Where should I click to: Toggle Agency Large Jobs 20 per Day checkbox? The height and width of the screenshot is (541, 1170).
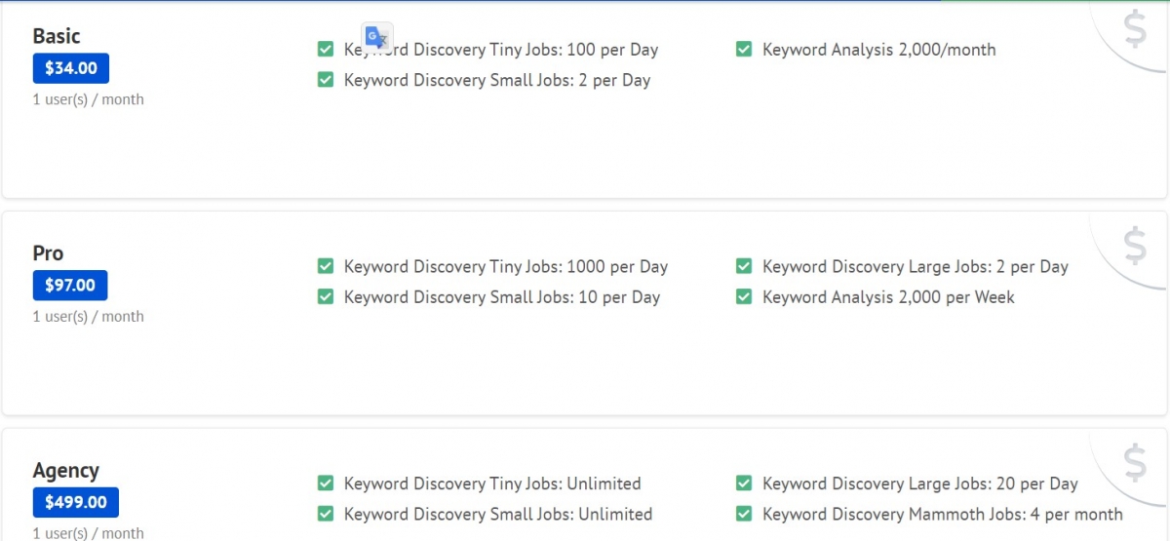[x=744, y=483]
